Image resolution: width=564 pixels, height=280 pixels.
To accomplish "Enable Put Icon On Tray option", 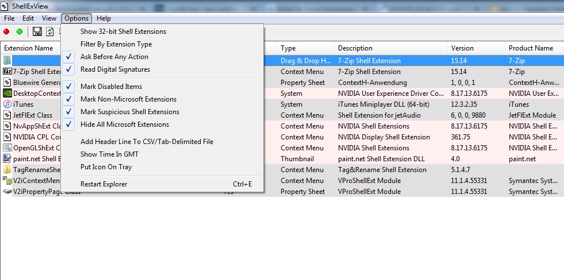I will coord(162,167).
